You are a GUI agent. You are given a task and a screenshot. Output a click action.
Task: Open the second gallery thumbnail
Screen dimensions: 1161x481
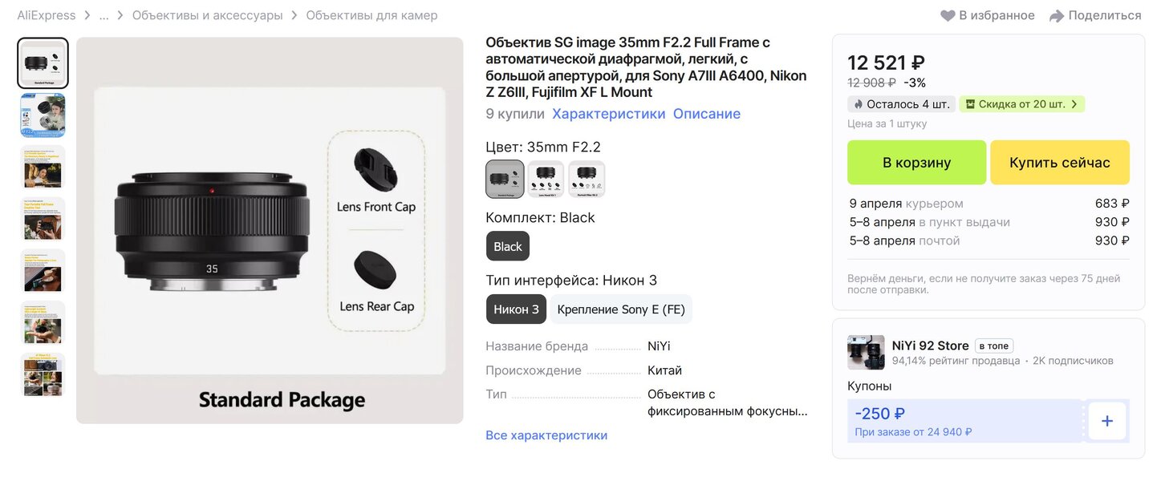[x=43, y=115]
